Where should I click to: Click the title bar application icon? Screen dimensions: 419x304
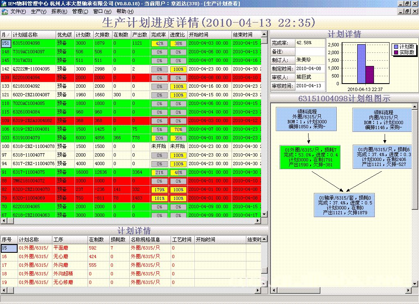click(x=3, y=3)
